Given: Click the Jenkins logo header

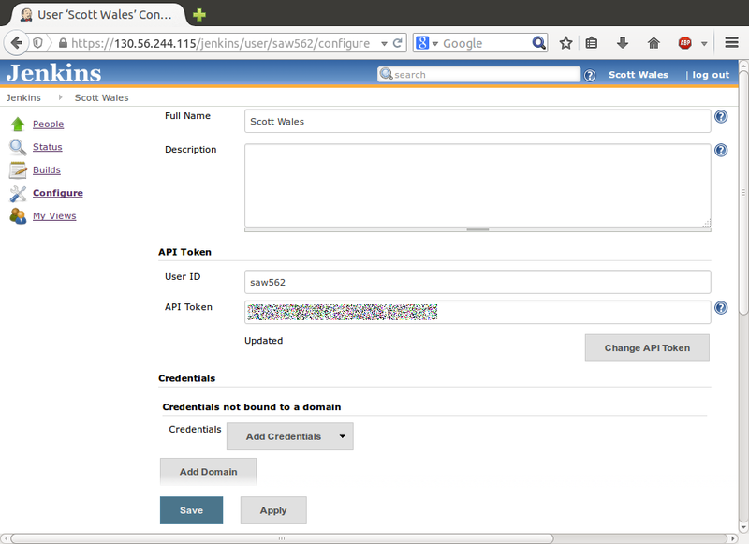Looking at the screenshot, I should (x=53, y=73).
